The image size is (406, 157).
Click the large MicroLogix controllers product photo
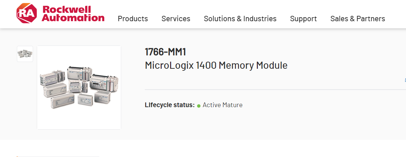pos(79,87)
